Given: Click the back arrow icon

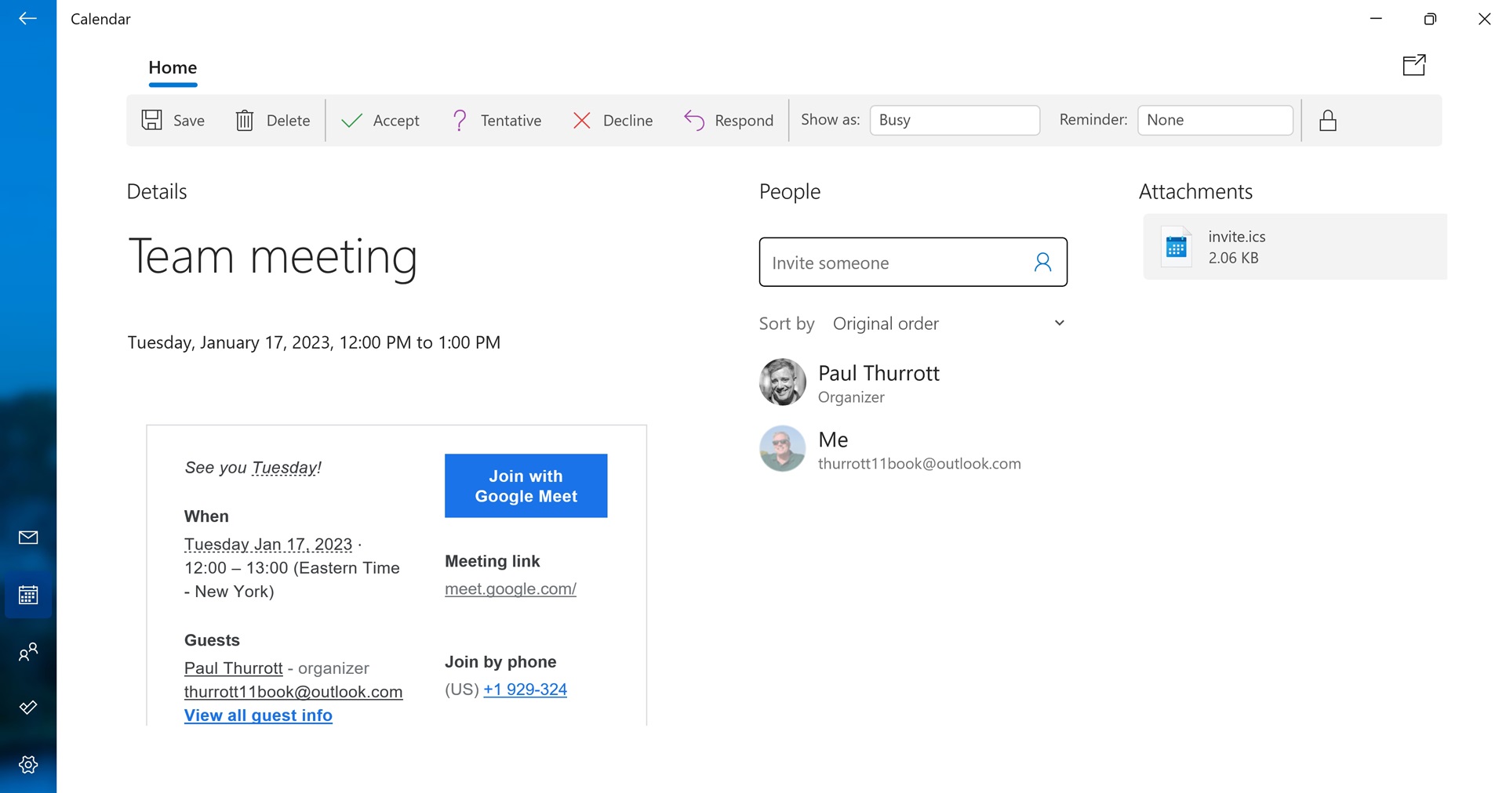Looking at the screenshot, I should (28, 19).
